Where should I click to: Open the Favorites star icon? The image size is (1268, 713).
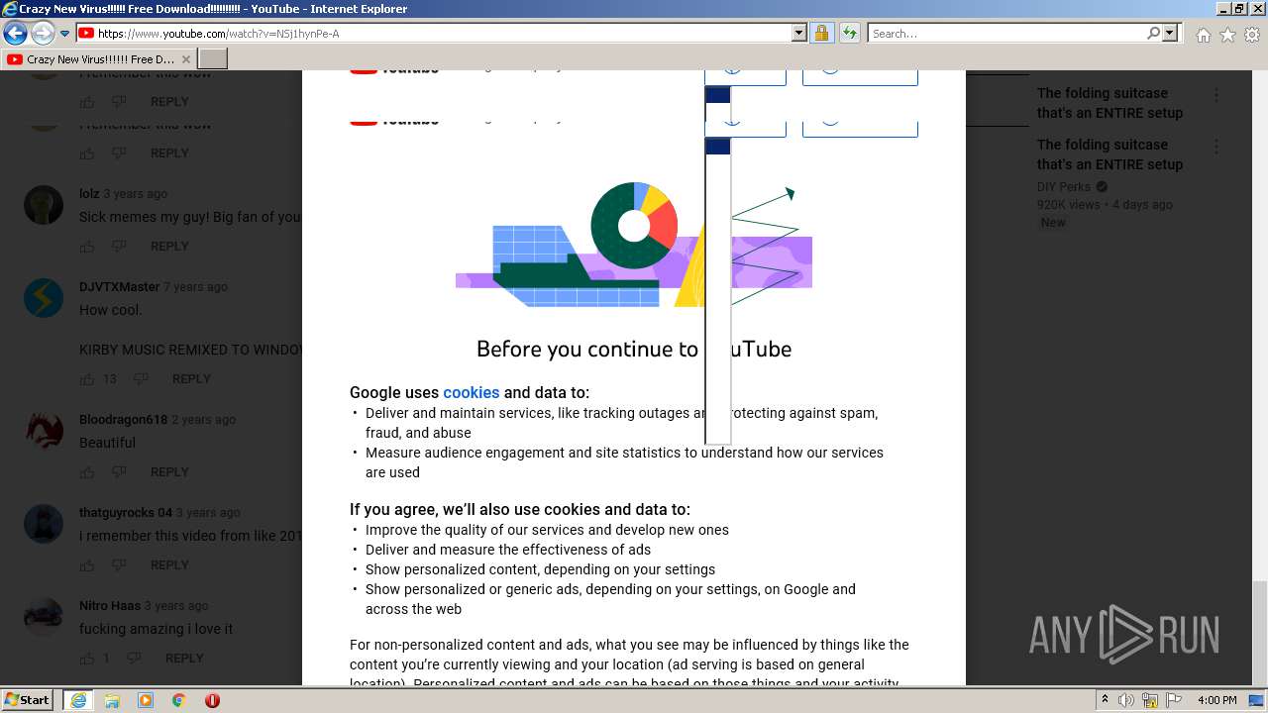click(1227, 35)
